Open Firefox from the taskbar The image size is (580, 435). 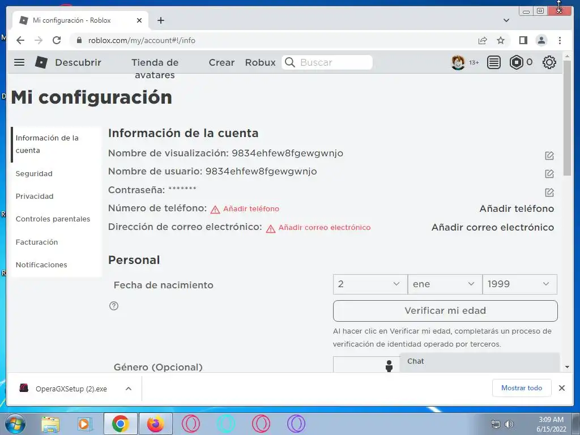click(156, 424)
